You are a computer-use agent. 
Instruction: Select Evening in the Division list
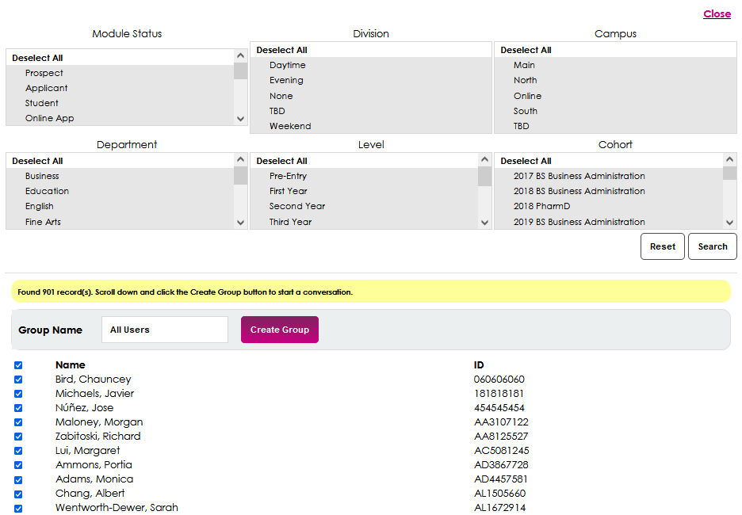pyautogui.click(x=286, y=80)
